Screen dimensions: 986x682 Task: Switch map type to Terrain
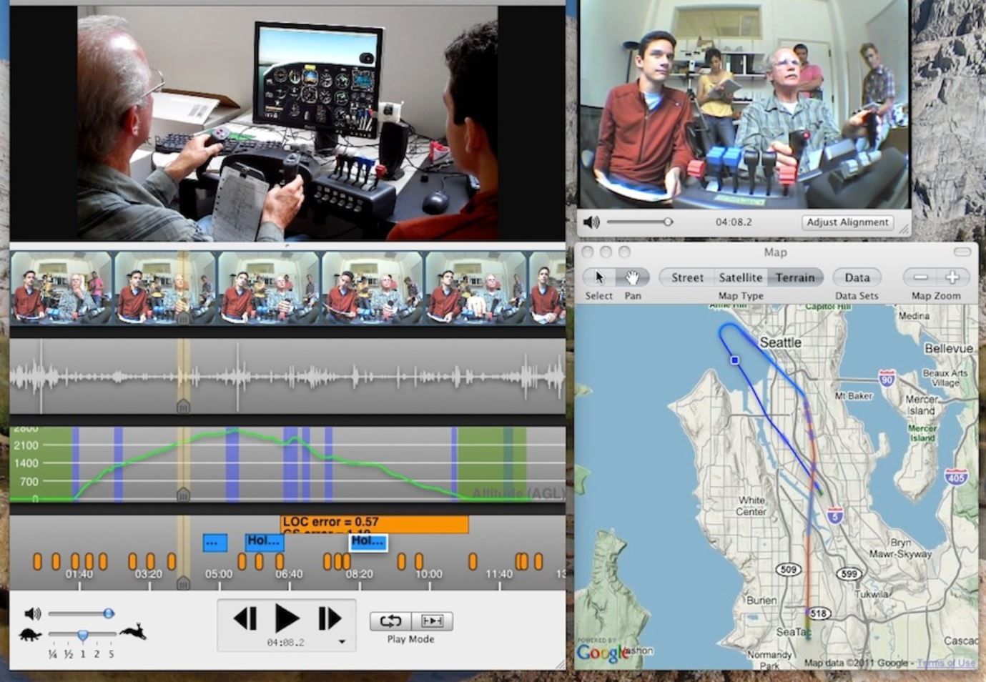[795, 277]
